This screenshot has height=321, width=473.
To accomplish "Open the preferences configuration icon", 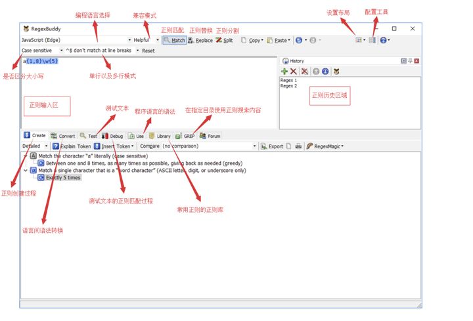I will pyautogui.click(x=372, y=40).
